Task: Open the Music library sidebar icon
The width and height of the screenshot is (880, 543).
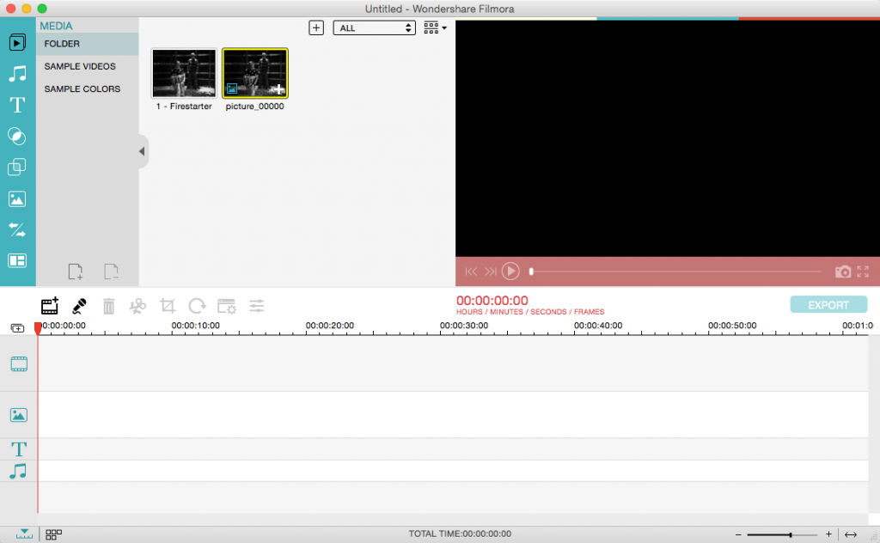Action: pyautogui.click(x=17, y=74)
